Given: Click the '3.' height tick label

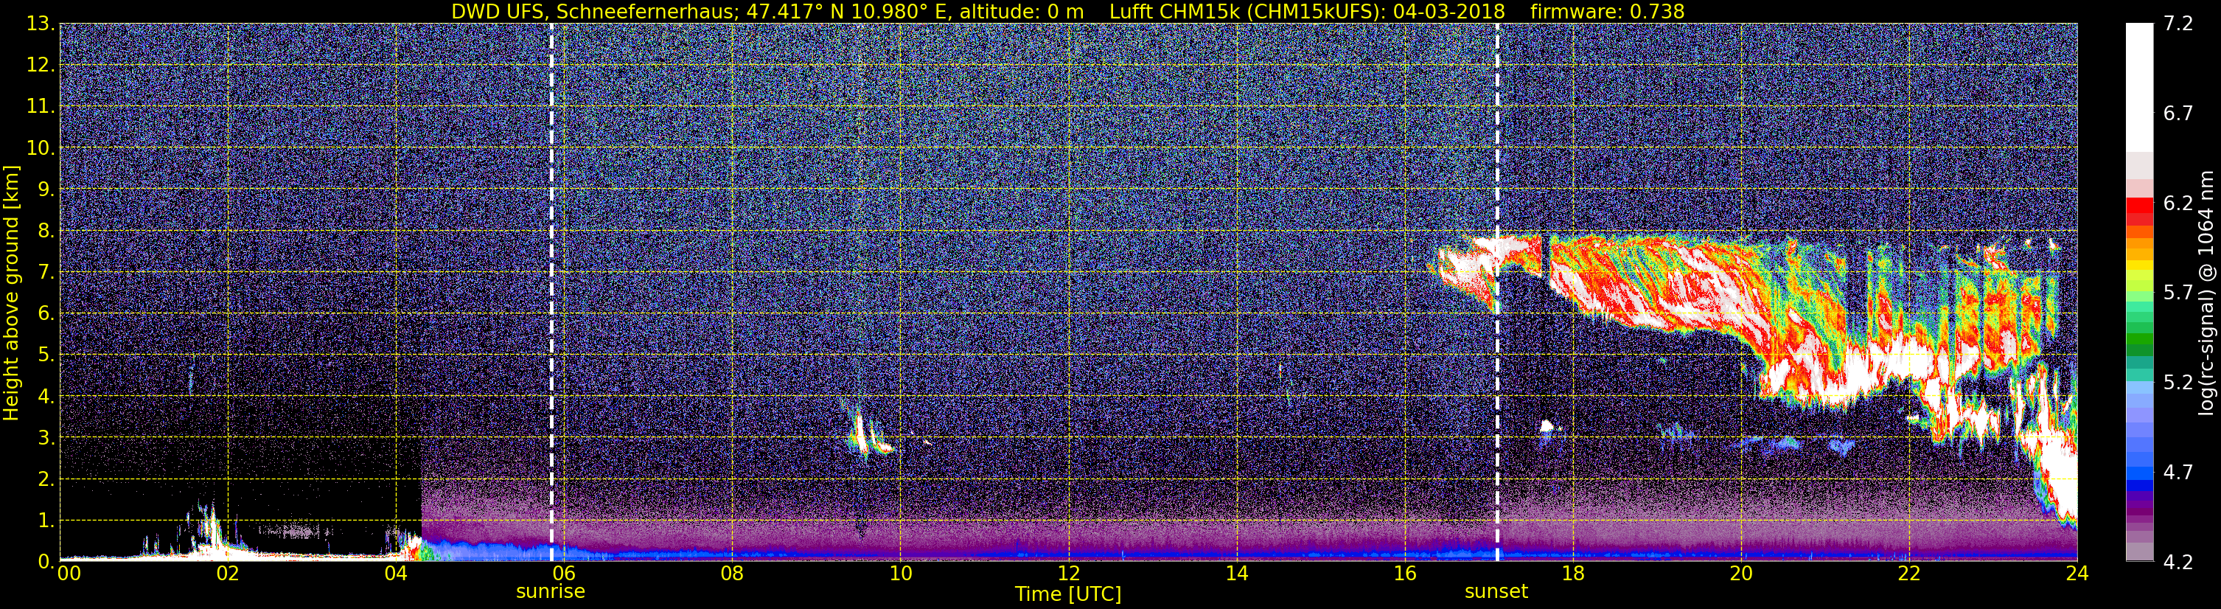Looking at the screenshot, I should [46, 438].
